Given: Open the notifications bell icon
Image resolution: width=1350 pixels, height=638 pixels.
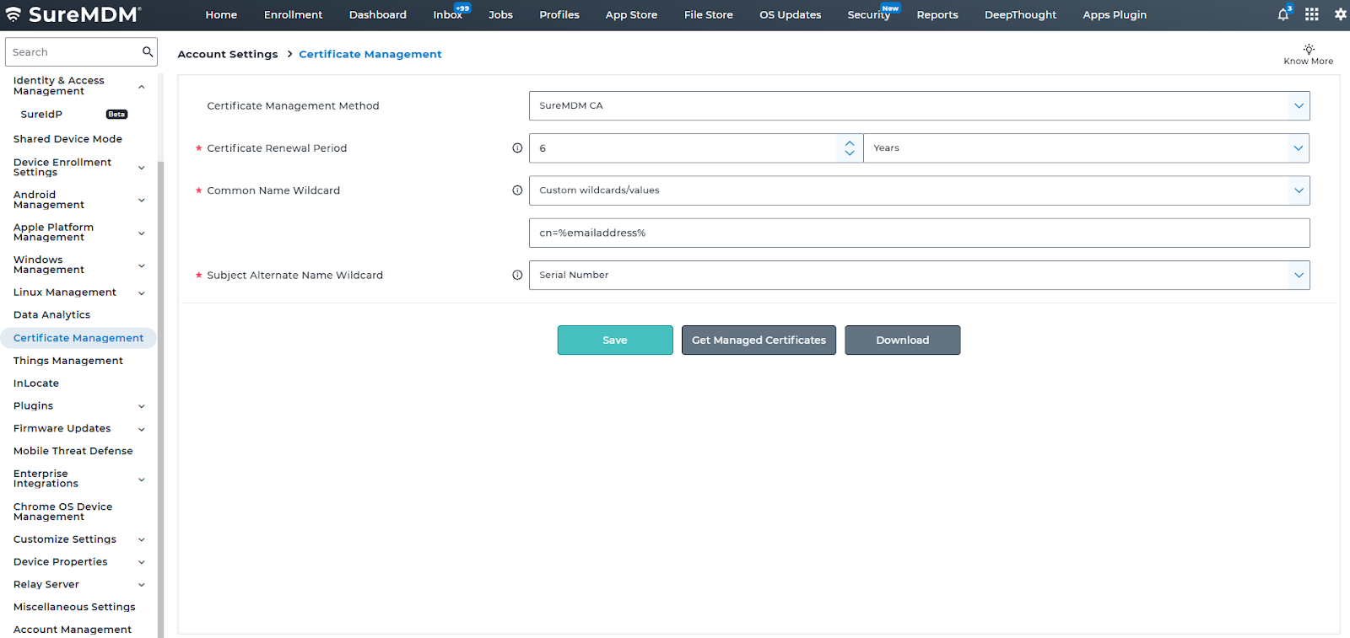Looking at the screenshot, I should [1282, 14].
